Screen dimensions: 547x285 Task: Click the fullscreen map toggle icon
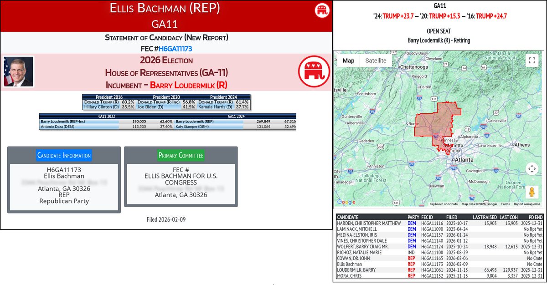pos(532,60)
